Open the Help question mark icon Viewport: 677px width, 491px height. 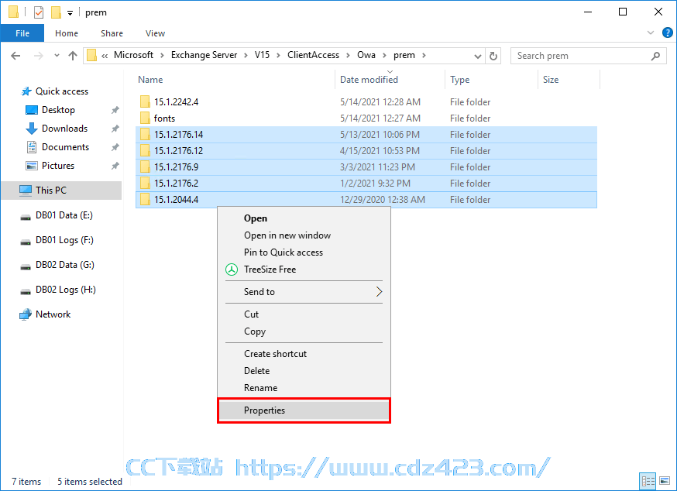667,33
